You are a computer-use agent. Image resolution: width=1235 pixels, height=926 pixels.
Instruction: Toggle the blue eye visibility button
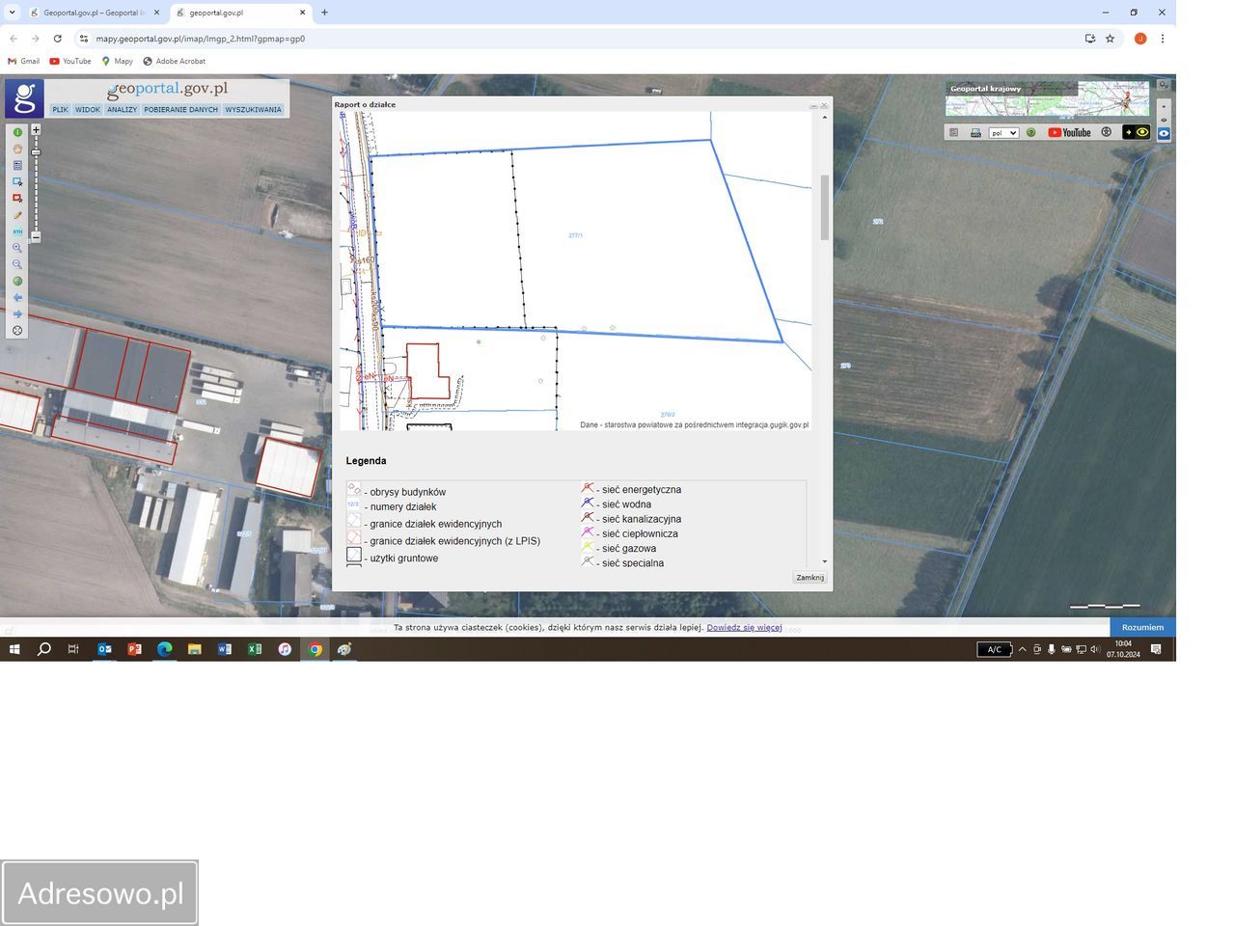point(1164,134)
